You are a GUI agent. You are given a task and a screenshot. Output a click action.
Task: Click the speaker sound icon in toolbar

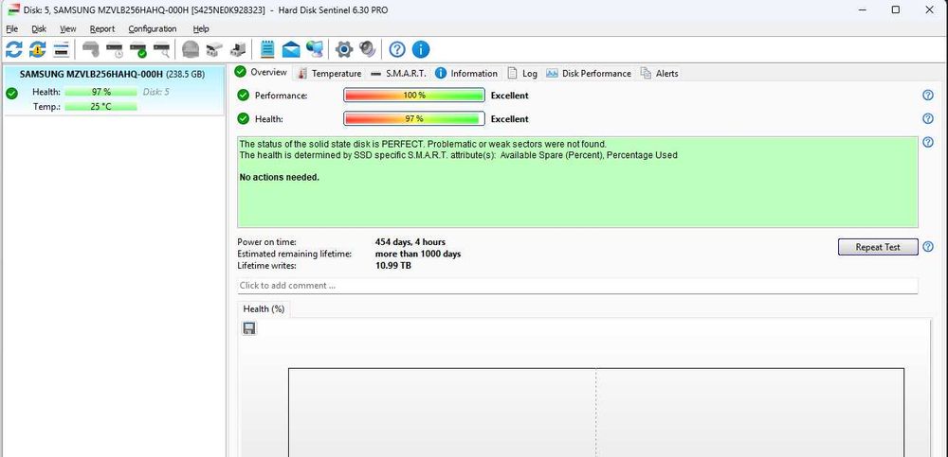(x=367, y=49)
